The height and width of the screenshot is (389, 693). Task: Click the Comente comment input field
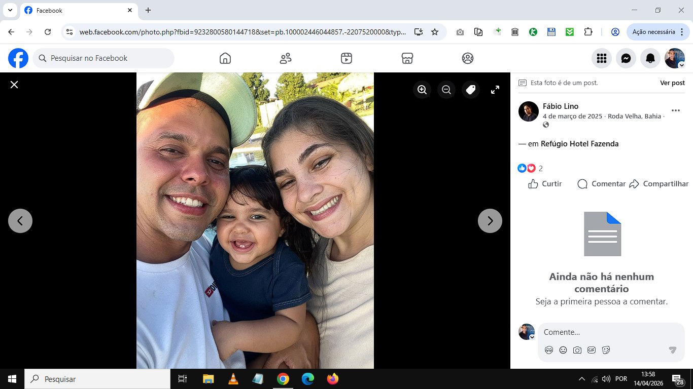pyautogui.click(x=611, y=332)
